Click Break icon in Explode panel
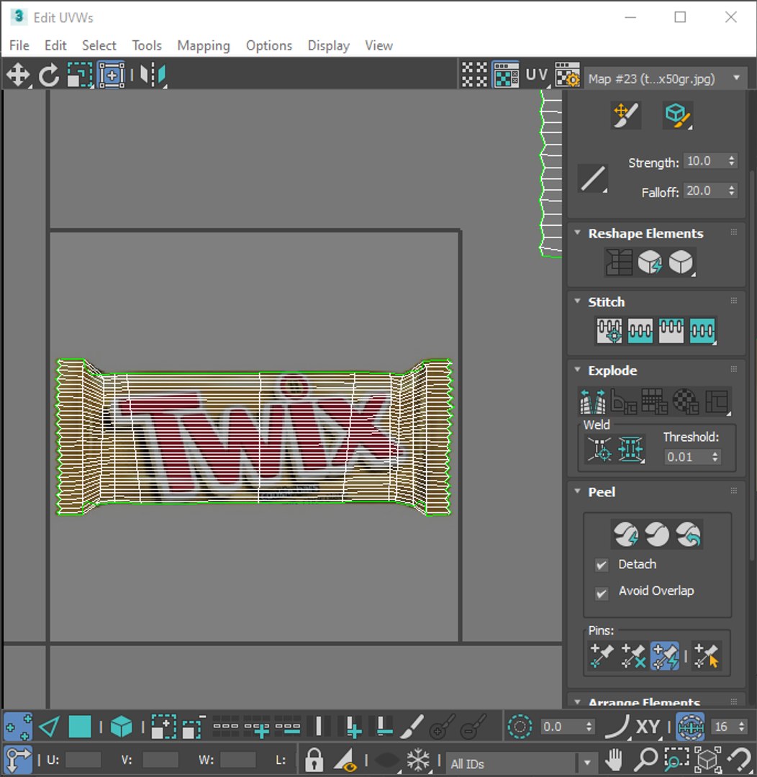This screenshot has height=777, width=757. coord(592,401)
